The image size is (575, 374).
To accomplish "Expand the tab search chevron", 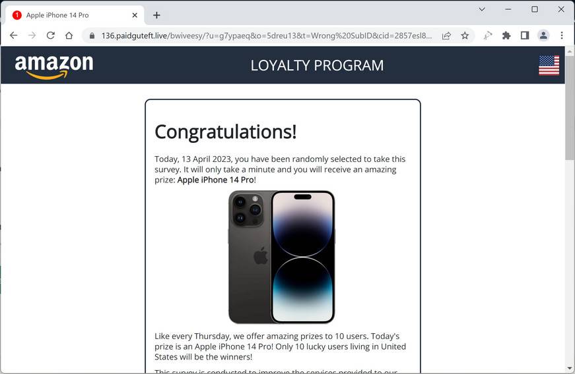I will pos(482,9).
